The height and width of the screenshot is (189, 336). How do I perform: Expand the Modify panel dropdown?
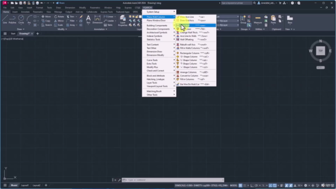62,29
